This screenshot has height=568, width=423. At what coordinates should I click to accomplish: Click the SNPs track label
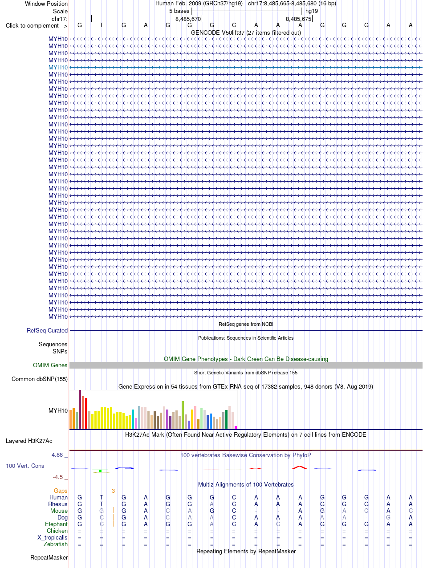coord(60,351)
